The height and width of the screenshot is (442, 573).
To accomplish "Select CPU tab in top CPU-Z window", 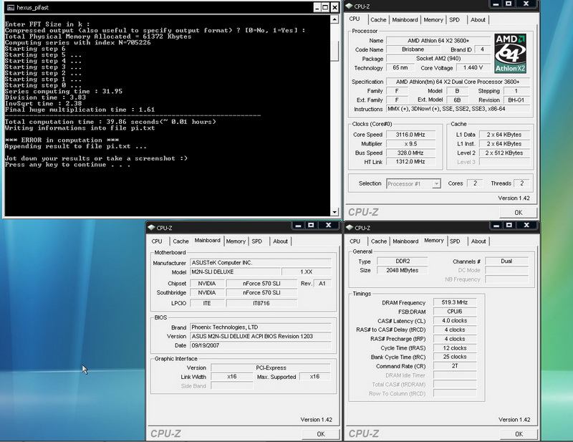I will pyautogui.click(x=355, y=19).
